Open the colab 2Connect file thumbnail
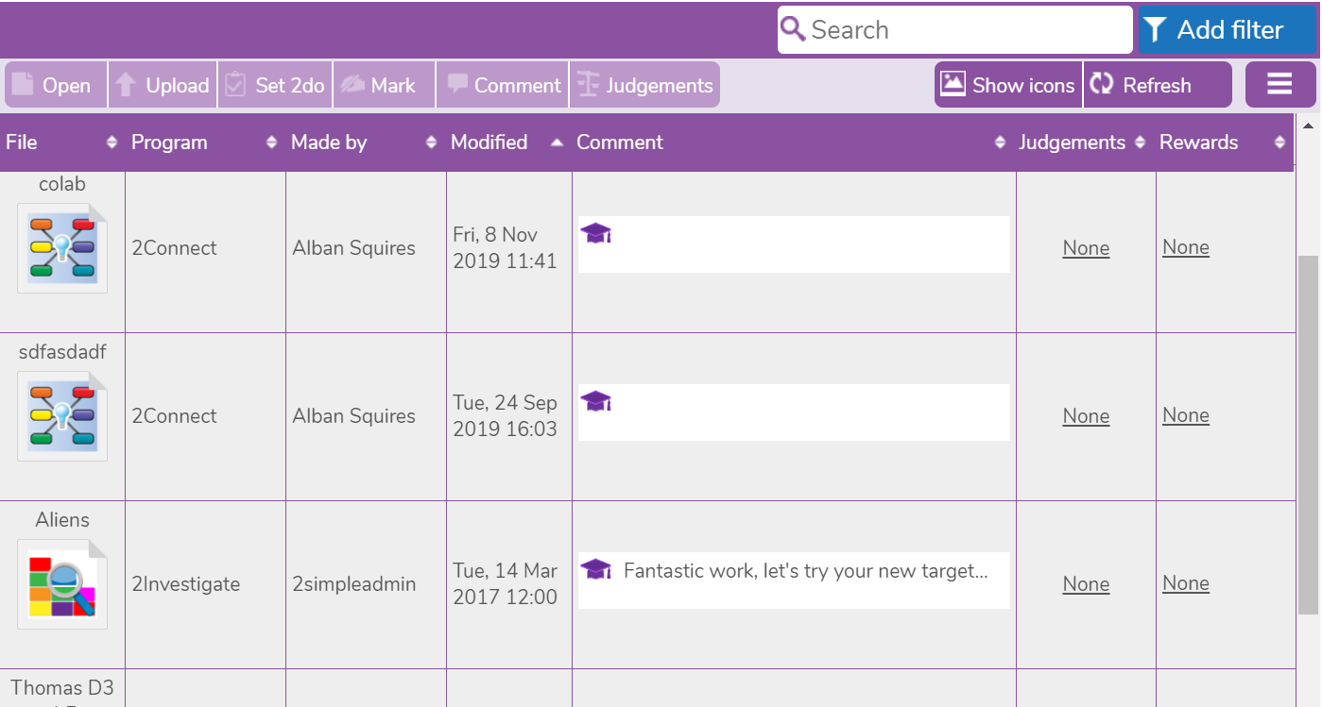1322x707 pixels. coord(62,248)
